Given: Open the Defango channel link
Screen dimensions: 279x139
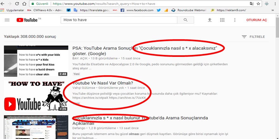Looking at the screenshot, I should coord(79,128).
